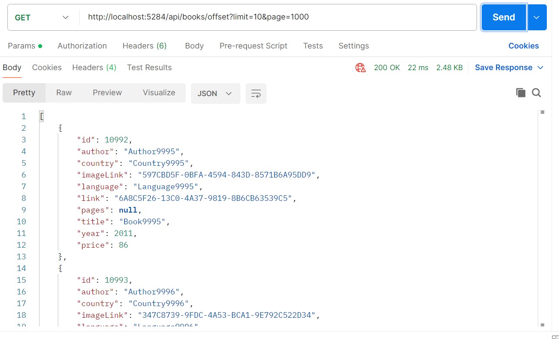The width and height of the screenshot is (559, 339).
Task: Collapse the JSON object at line 14
Action: click(x=60, y=268)
